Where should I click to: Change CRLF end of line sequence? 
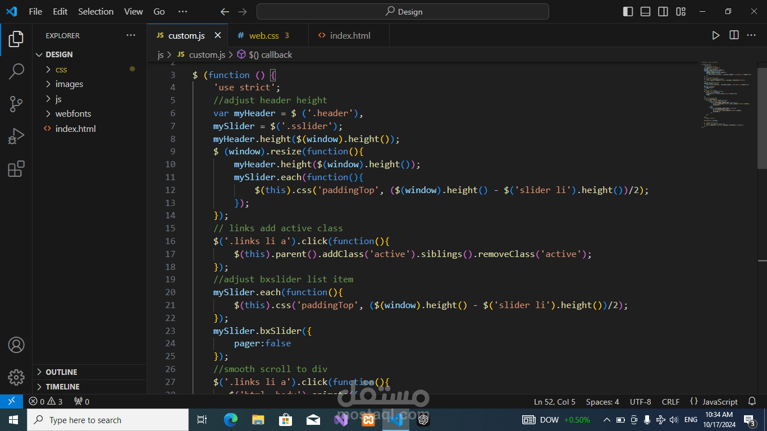pos(671,402)
